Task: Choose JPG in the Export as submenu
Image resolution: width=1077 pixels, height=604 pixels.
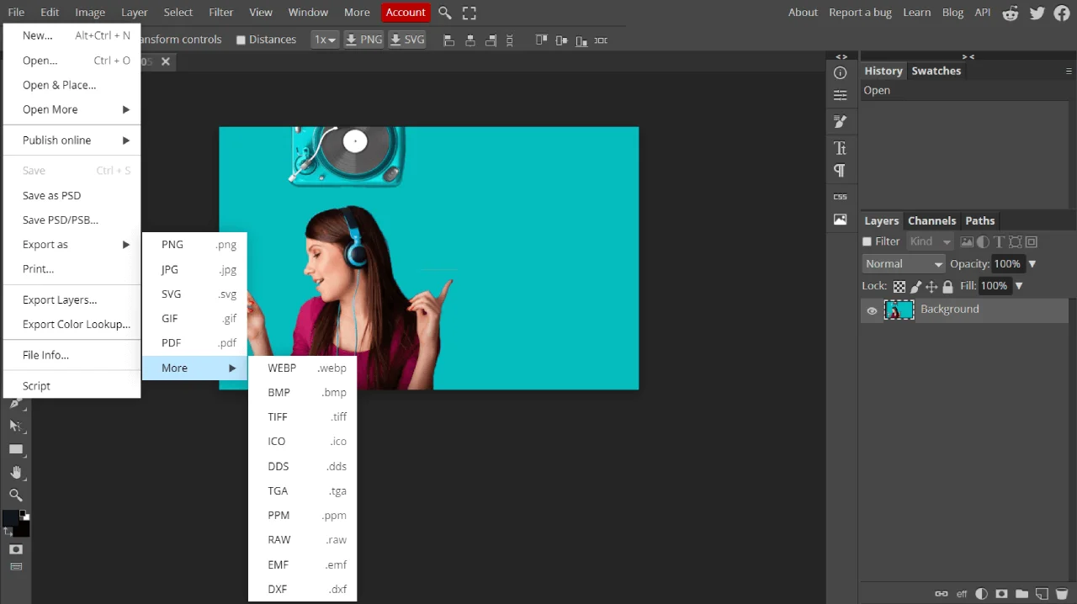Action: (194, 269)
